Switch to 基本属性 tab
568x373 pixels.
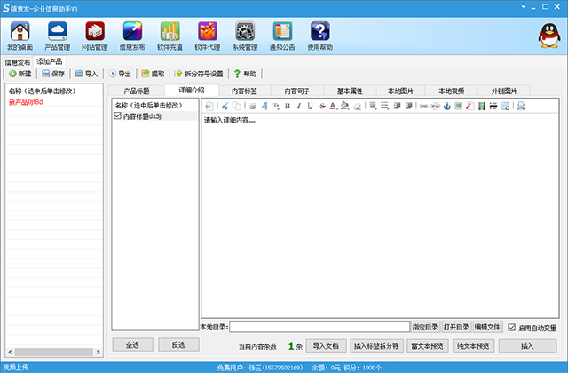point(350,91)
